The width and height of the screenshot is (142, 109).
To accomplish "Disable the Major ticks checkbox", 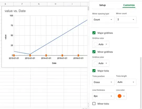I will click(x=94, y=71).
